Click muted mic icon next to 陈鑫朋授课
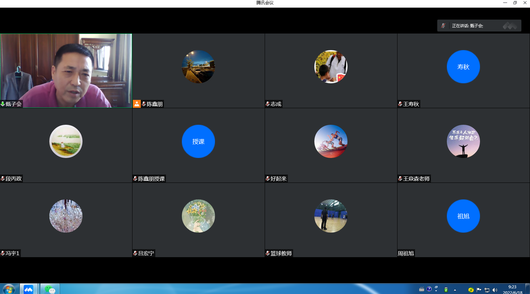The width and height of the screenshot is (530, 294). 135,179
